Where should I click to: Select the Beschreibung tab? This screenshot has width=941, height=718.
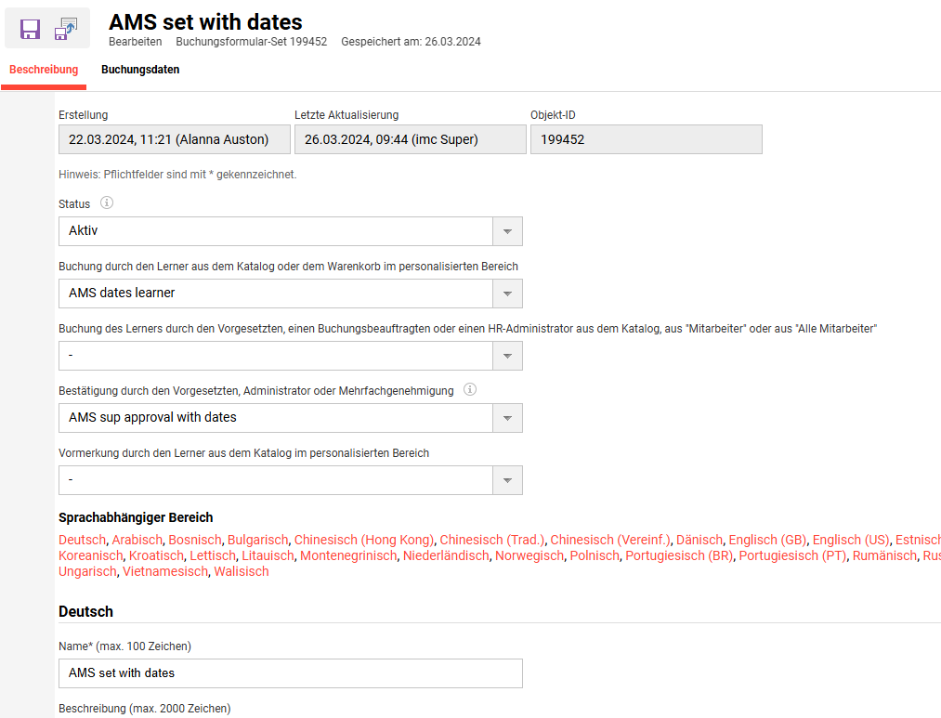click(x=44, y=70)
